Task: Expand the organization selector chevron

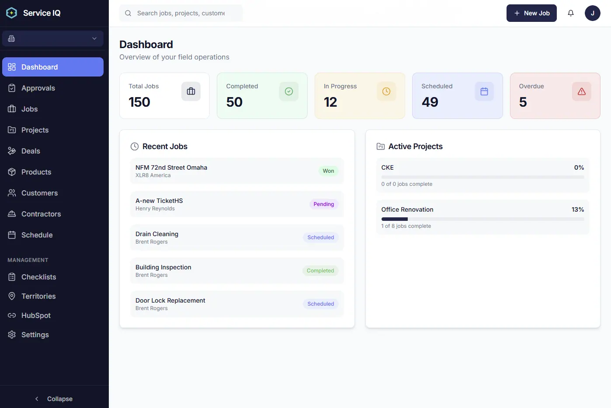Action: point(94,38)
